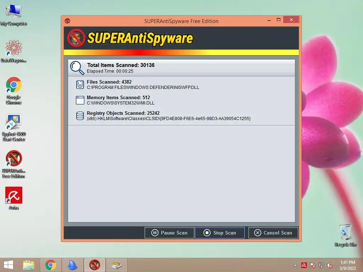This screenshot has height=272, width=363.
Task: Open Action Center flag tray icon
Action: (313, 265)
